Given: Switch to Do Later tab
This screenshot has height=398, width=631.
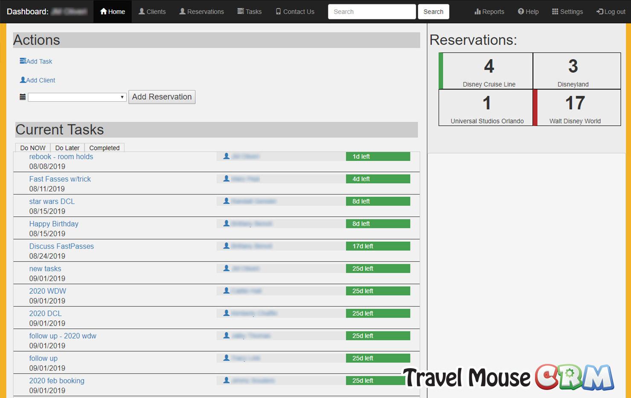Looking at the screenshot, I should 67,148.
